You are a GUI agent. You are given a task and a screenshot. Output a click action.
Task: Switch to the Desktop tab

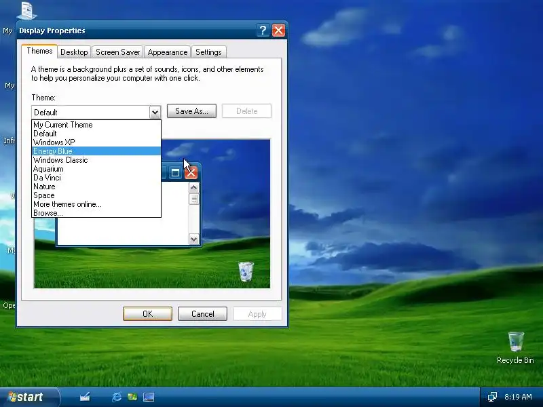[74, 52]
